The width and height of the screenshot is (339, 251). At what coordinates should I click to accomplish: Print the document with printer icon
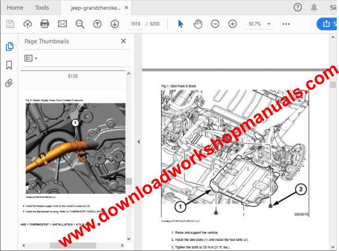[x=45, y=24]
